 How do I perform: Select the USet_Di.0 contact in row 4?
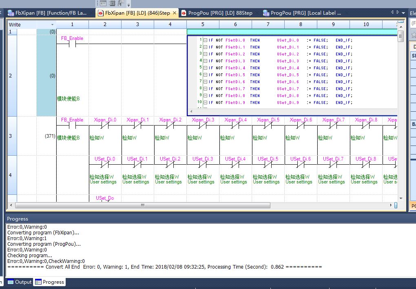(105, 164)
